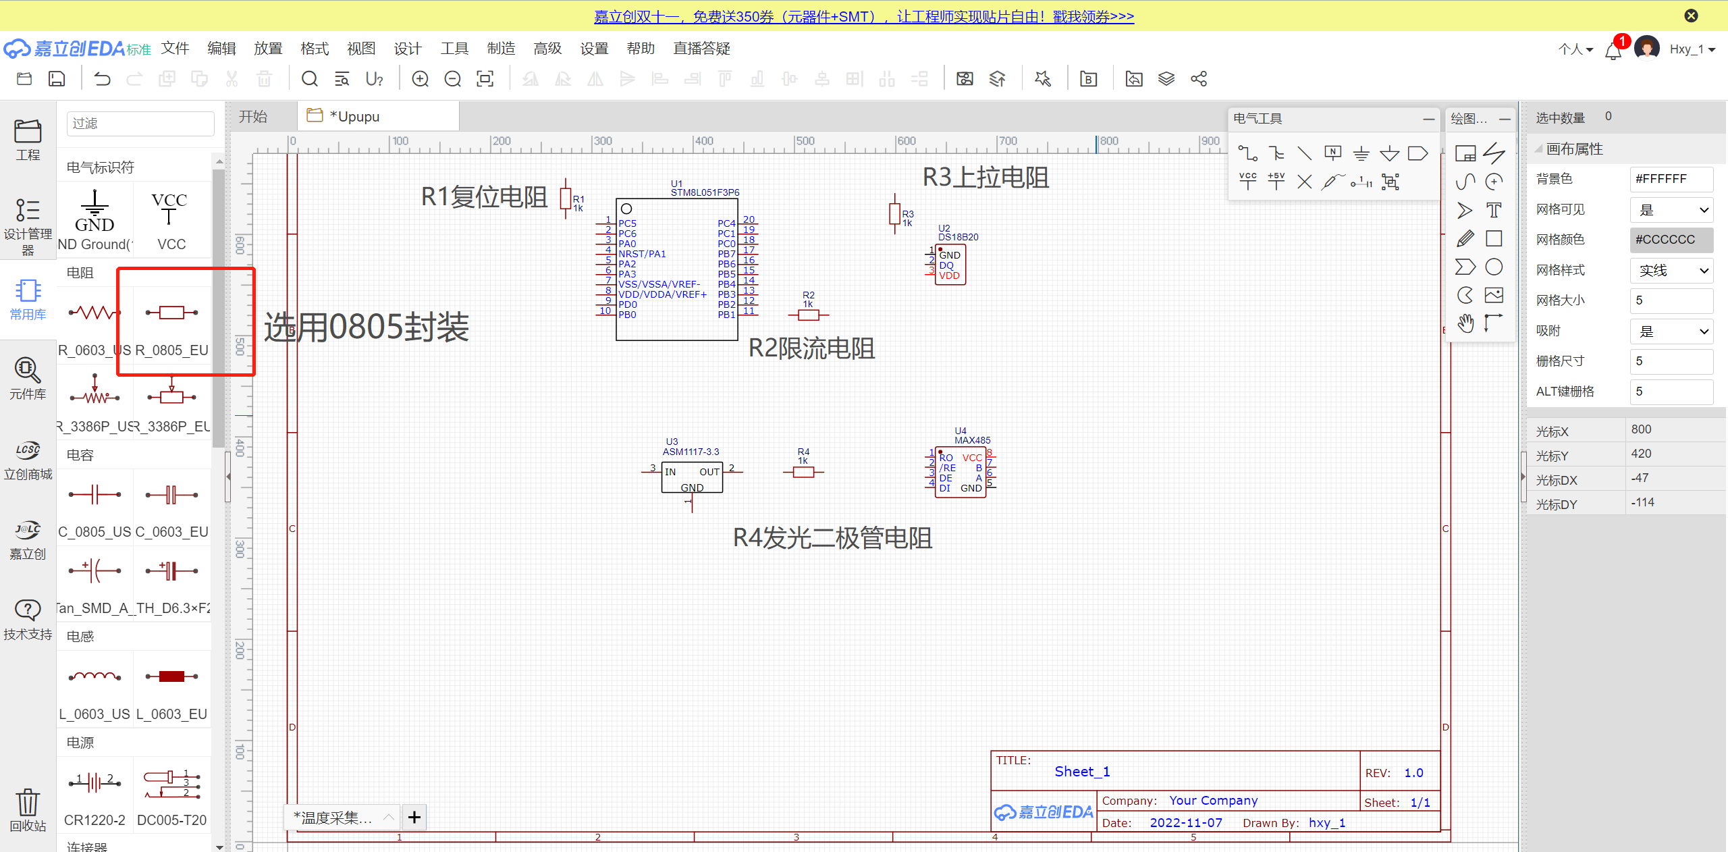Open the recycle bin (回收站) sidebar icon
The height and width of the screenshot is (852, 1728).
tap(28, 809)
